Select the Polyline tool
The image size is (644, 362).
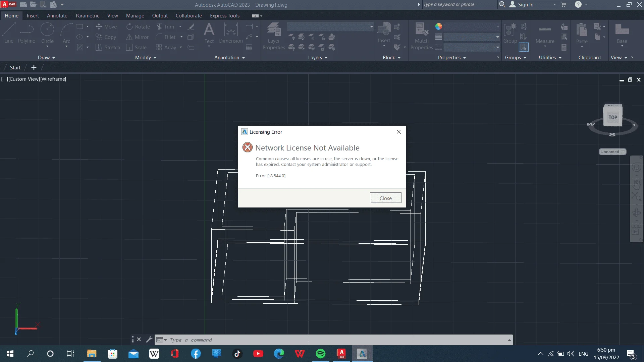click(26, 33)
